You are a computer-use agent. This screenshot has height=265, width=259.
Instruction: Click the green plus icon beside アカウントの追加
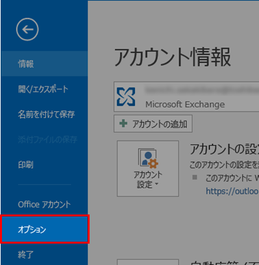coord(123,124)
